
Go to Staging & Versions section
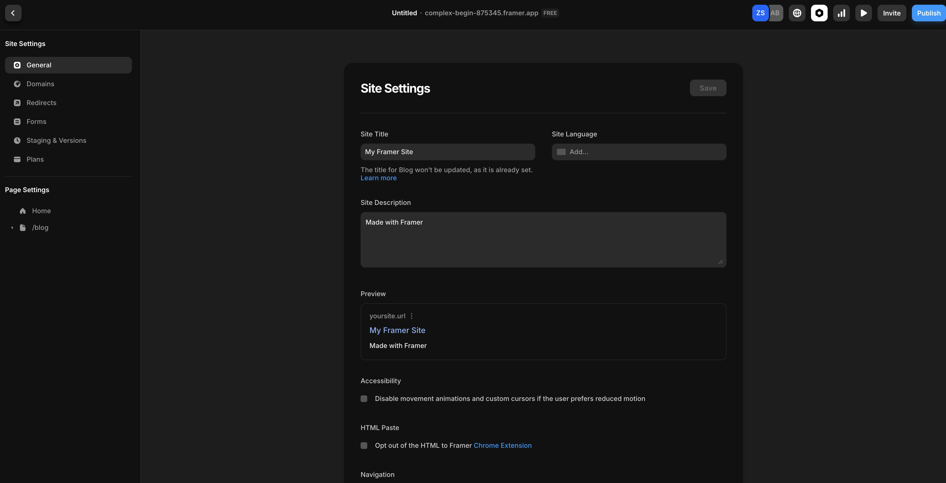[56, 140]
